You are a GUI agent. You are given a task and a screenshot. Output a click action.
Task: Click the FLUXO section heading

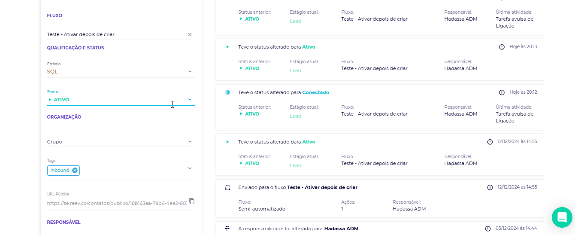pos(54,15)
